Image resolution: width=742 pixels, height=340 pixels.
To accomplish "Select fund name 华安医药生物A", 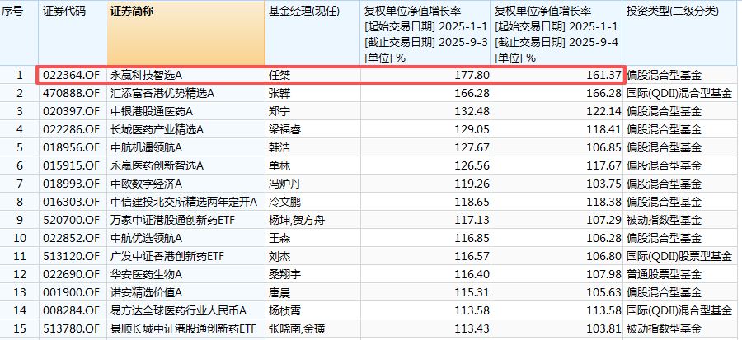I will pyautogui.click(x=146, y=274).
